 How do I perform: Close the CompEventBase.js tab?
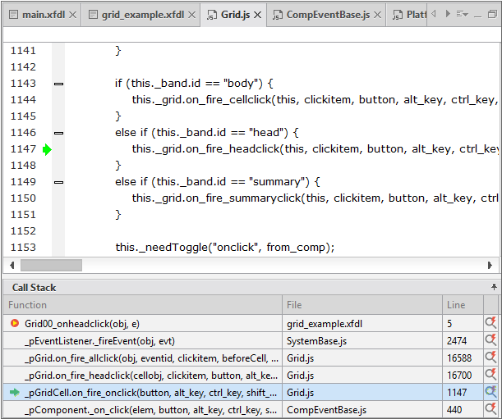pos(376,15)
